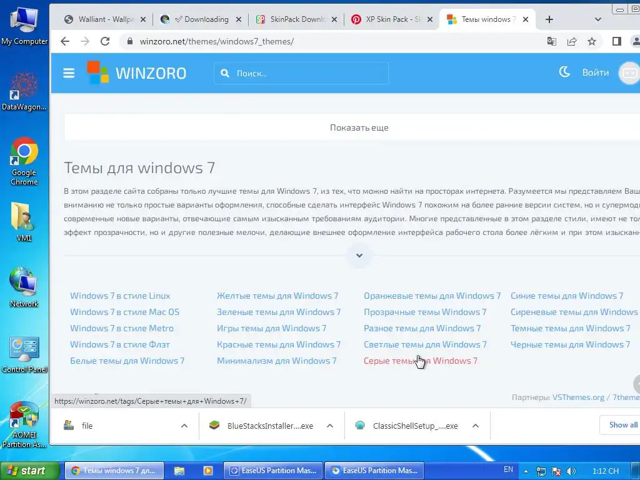Open the Chrome side panel icon

click(617, 41)
